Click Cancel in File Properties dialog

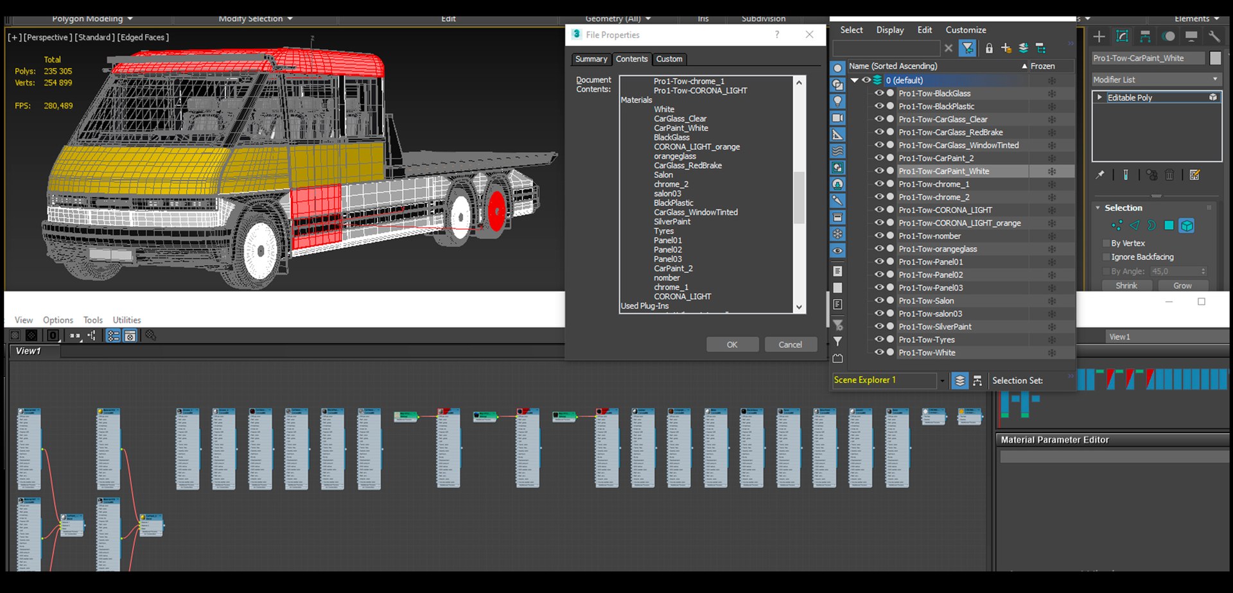click(790, 345)
